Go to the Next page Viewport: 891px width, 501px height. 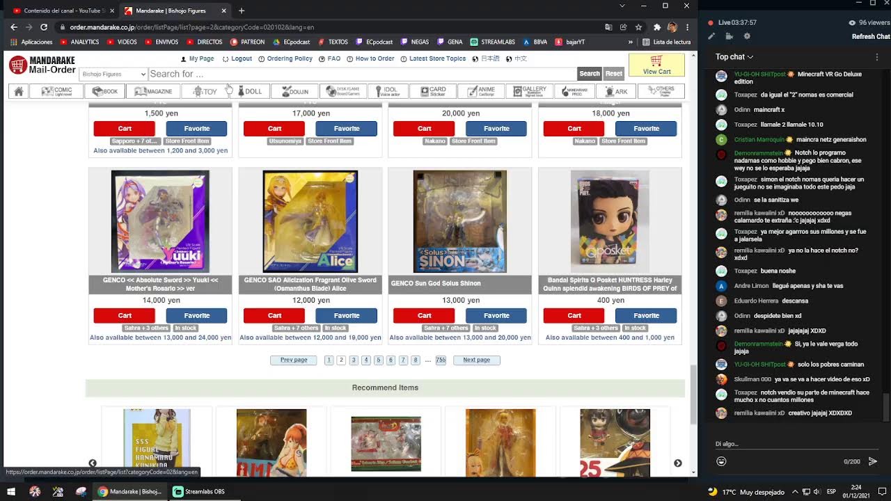click(477, 360)
